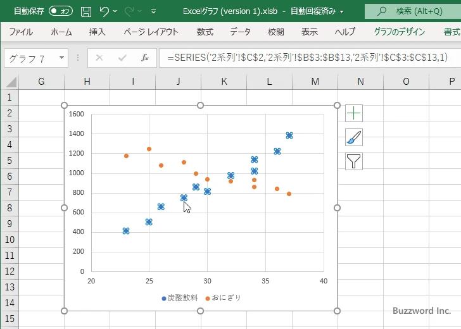Click the lowest blue data point near 400
This screenshot has width=461, height=329.
click(126, 231)
